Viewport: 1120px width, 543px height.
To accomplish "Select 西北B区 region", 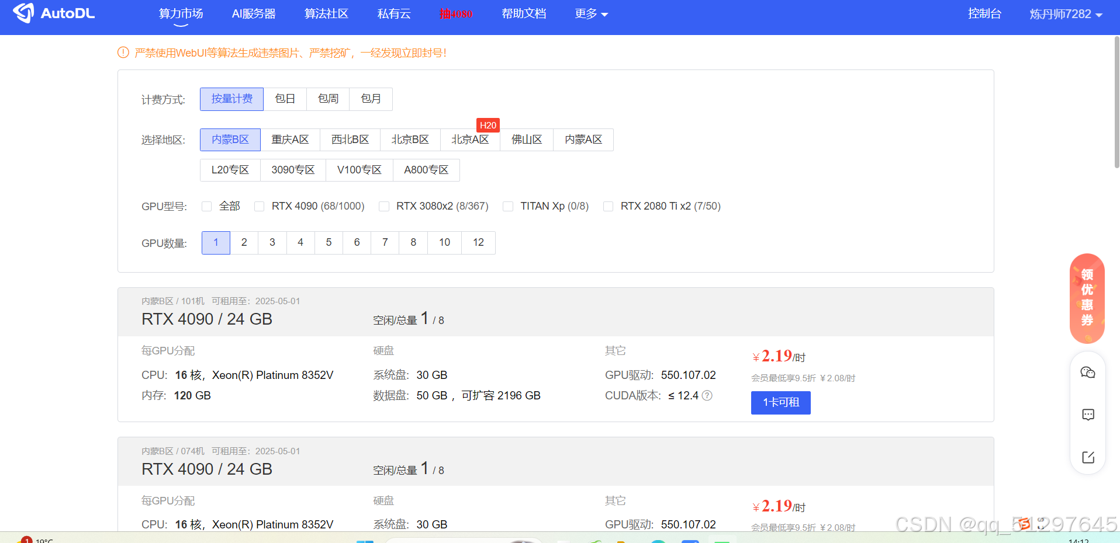I will (350, 140).
